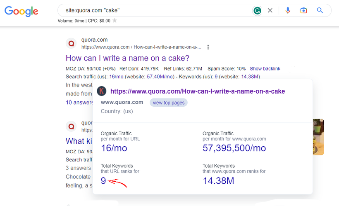Open three-dot menu beside first result URL
Screen dimensions: 339x206
tap(208, 47)
